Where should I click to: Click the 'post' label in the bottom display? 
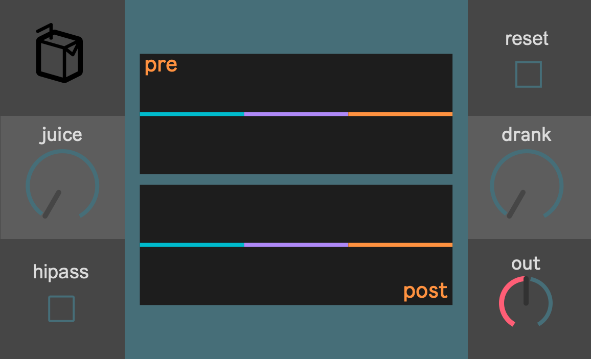point(425,291)
